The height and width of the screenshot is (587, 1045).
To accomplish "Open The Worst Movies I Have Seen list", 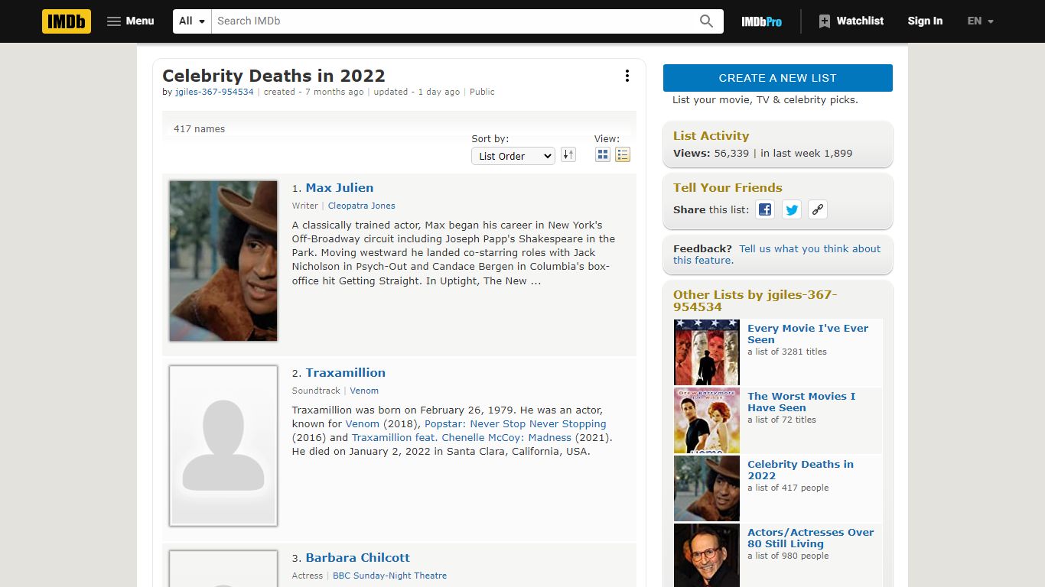I will 801,402.
